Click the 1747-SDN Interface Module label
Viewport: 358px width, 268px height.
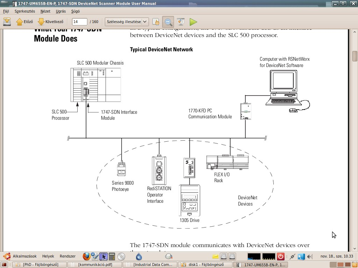click(x=119, y=115)
